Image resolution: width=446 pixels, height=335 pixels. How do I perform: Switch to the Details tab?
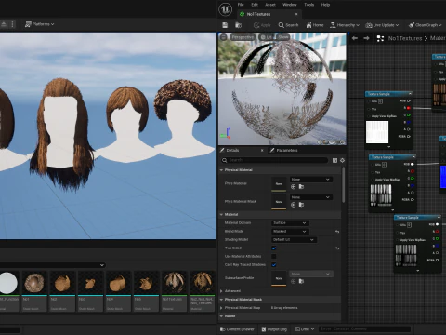pos(232,150)
